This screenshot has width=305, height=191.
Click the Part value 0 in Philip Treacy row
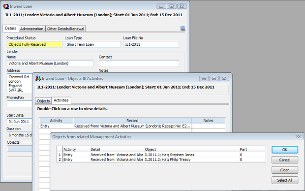241,159
